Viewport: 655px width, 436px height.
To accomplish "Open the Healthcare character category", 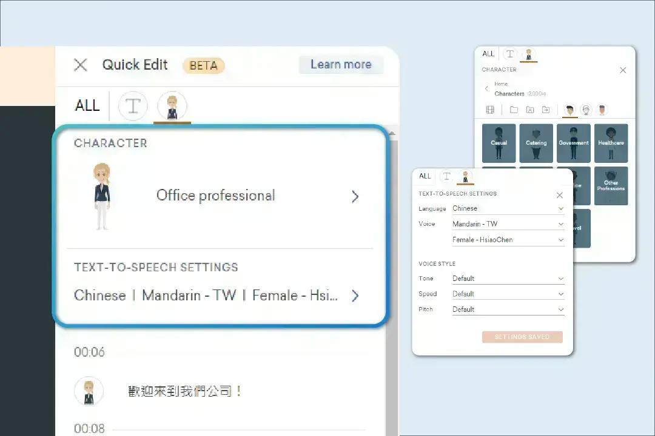I will point(611,143).
